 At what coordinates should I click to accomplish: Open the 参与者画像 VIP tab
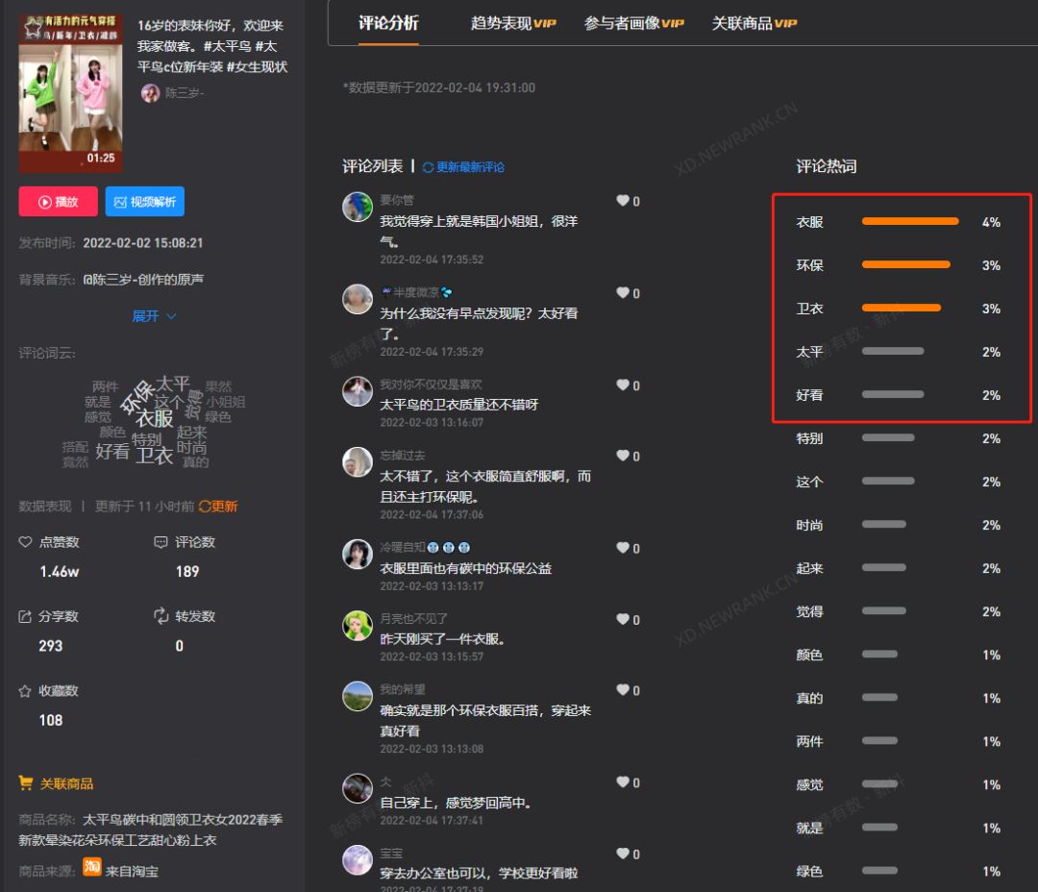pyautogui.click(x=633, y=23)
